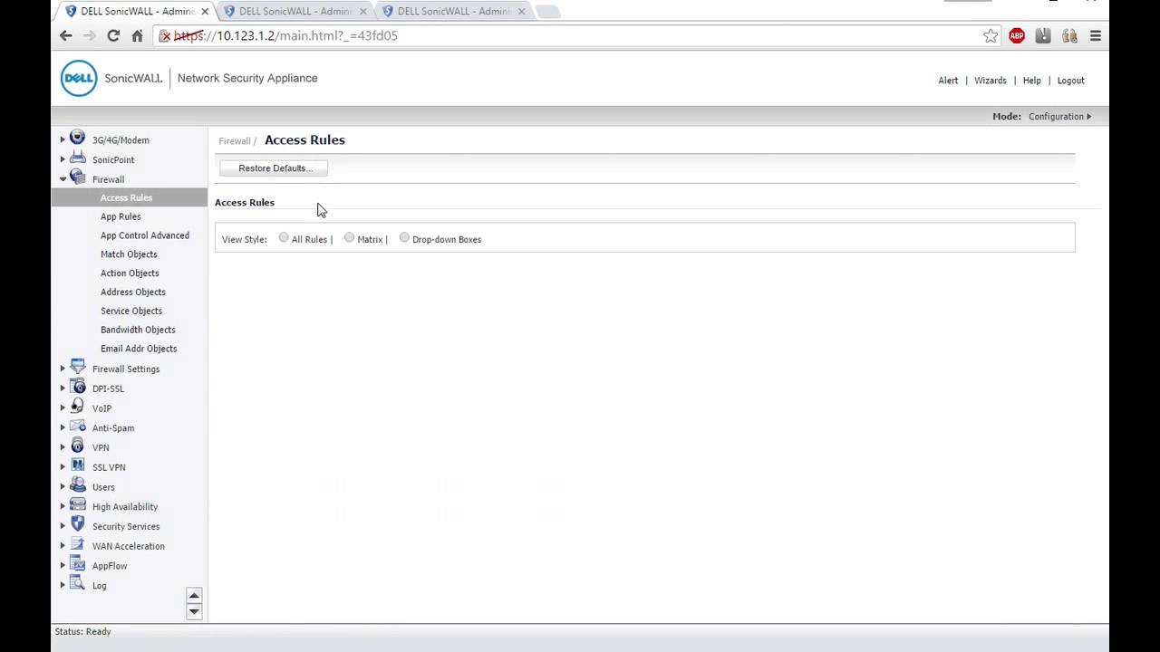
Task: Open Address Objects page
Action: pos(133,292)
